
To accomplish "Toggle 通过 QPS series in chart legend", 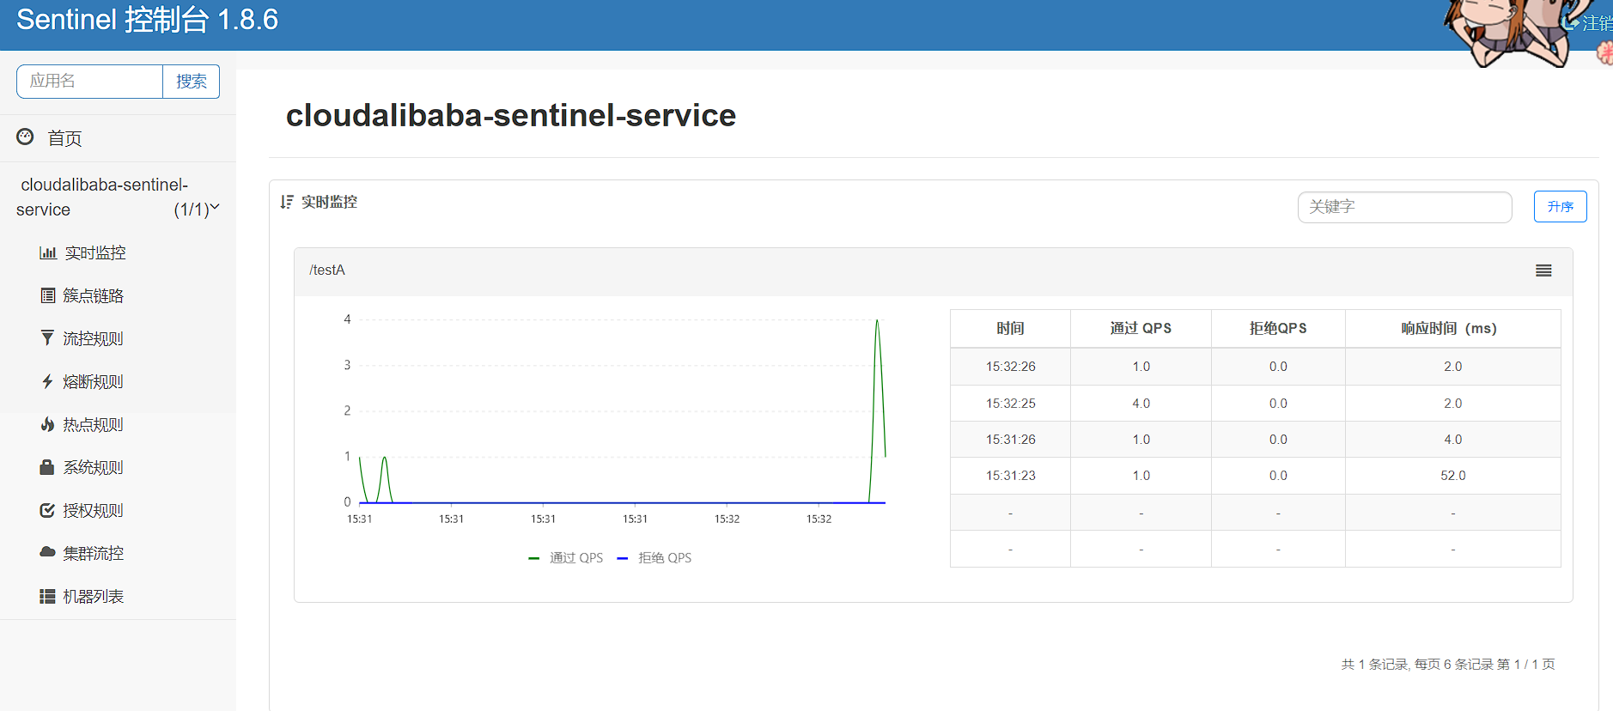I will (x=567, y=558).
